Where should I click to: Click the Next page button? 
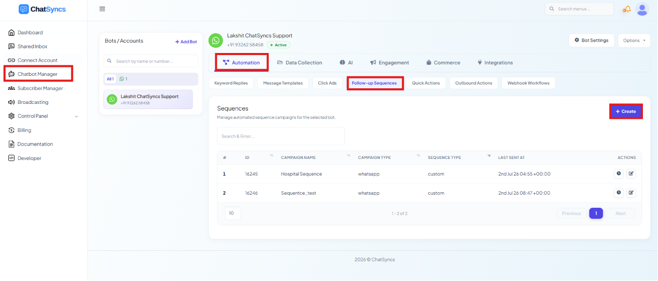tap(621, 213)
